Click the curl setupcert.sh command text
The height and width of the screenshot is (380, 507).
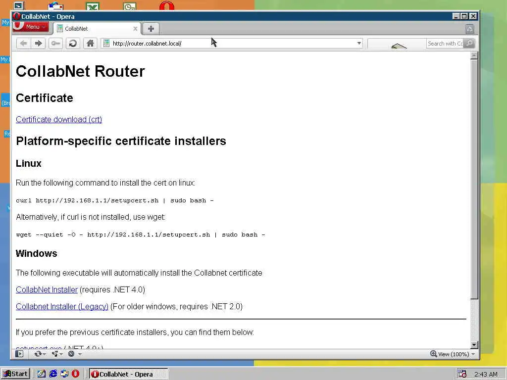[115, 200]
